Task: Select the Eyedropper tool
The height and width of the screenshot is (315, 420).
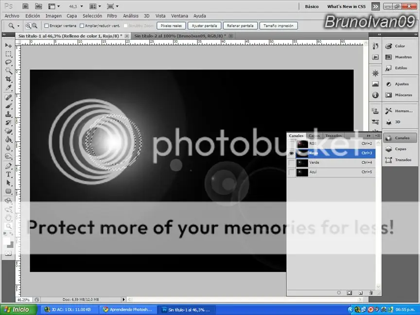Action: pyautogui.click(x=8, y=87)
